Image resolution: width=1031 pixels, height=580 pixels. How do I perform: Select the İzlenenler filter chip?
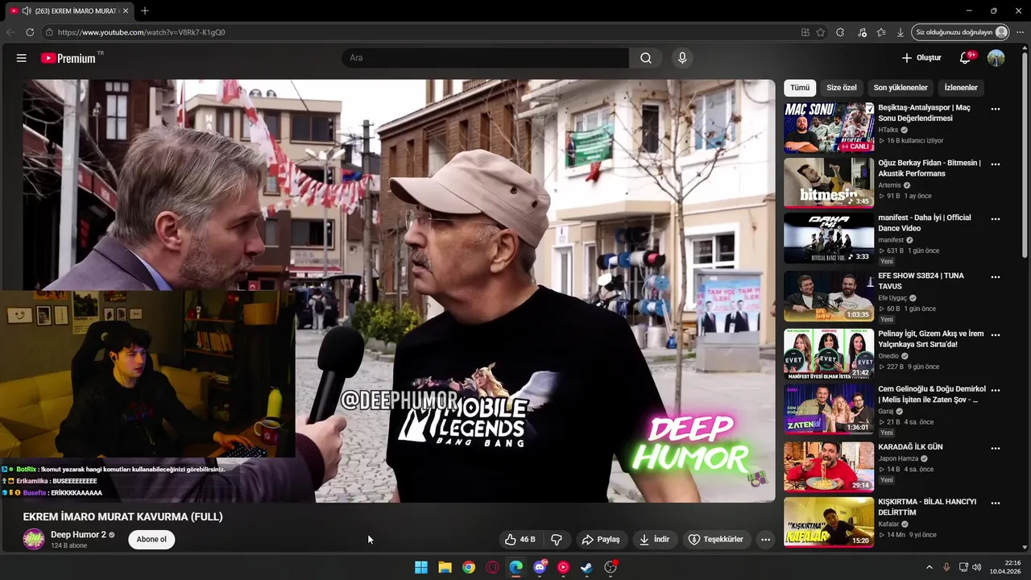tap(961, 88)
